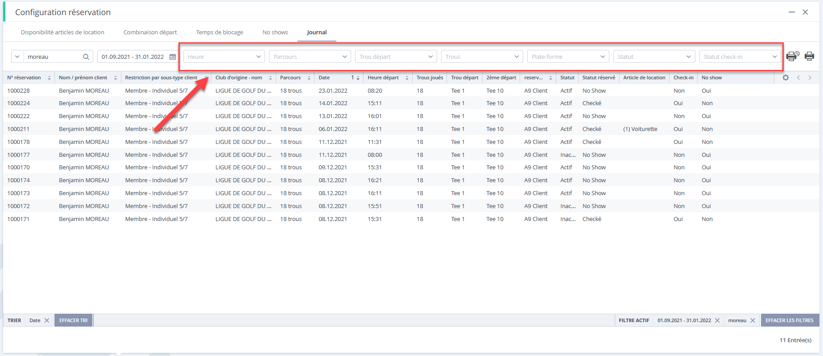The height and width of the screenshot is (356, 823).
Task: Select reservation row 1000228
Action: click(410, 90)
